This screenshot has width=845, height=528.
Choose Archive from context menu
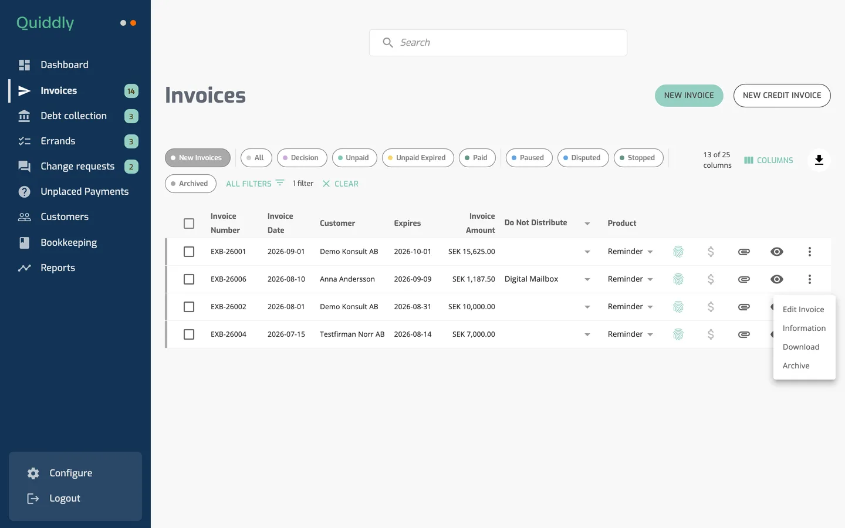pyautogui.click(x=804, y=366)
